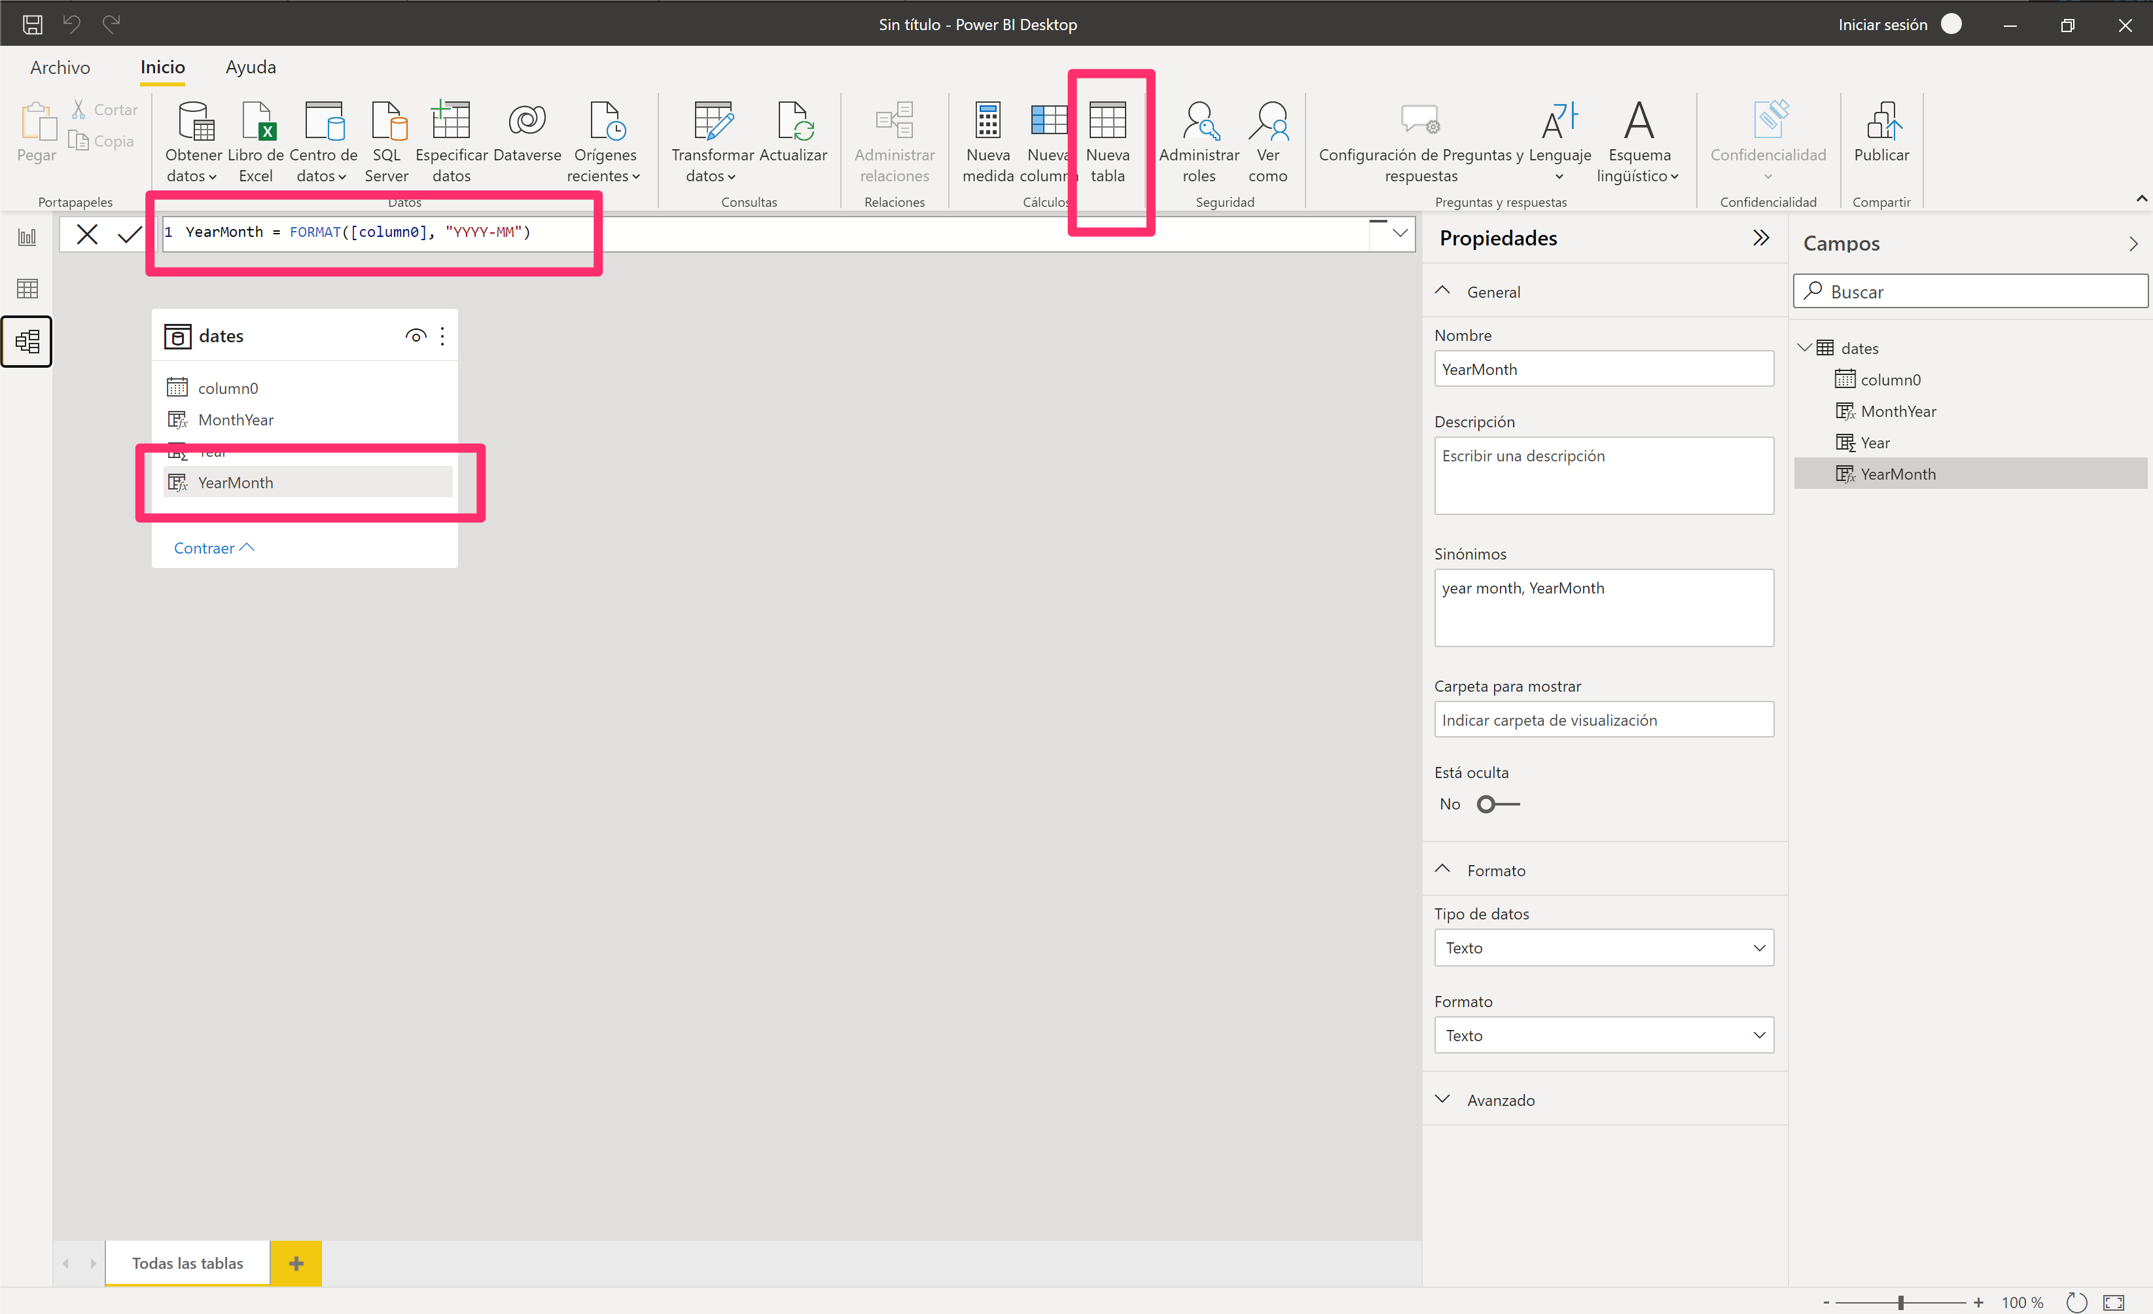The height and width of the screenshot is (1314, 2153).
Task: Expand the Avanzado section
Action: click(1442, 1099)
